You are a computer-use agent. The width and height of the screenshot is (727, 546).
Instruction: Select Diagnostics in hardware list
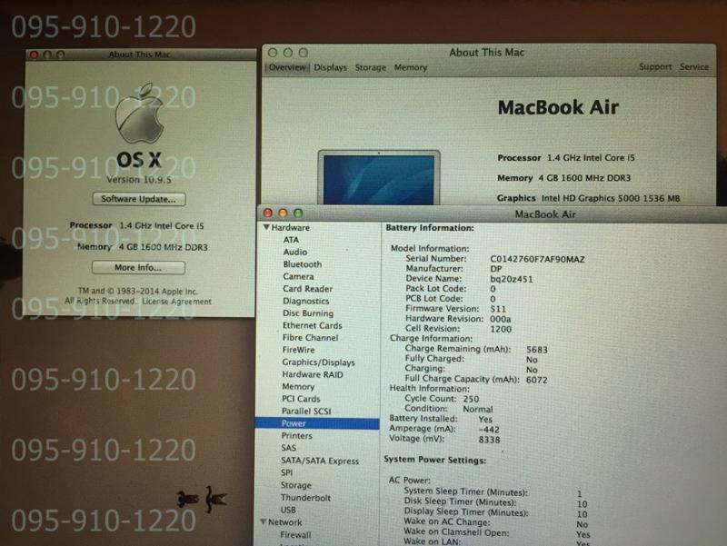(x=305, y=301)
